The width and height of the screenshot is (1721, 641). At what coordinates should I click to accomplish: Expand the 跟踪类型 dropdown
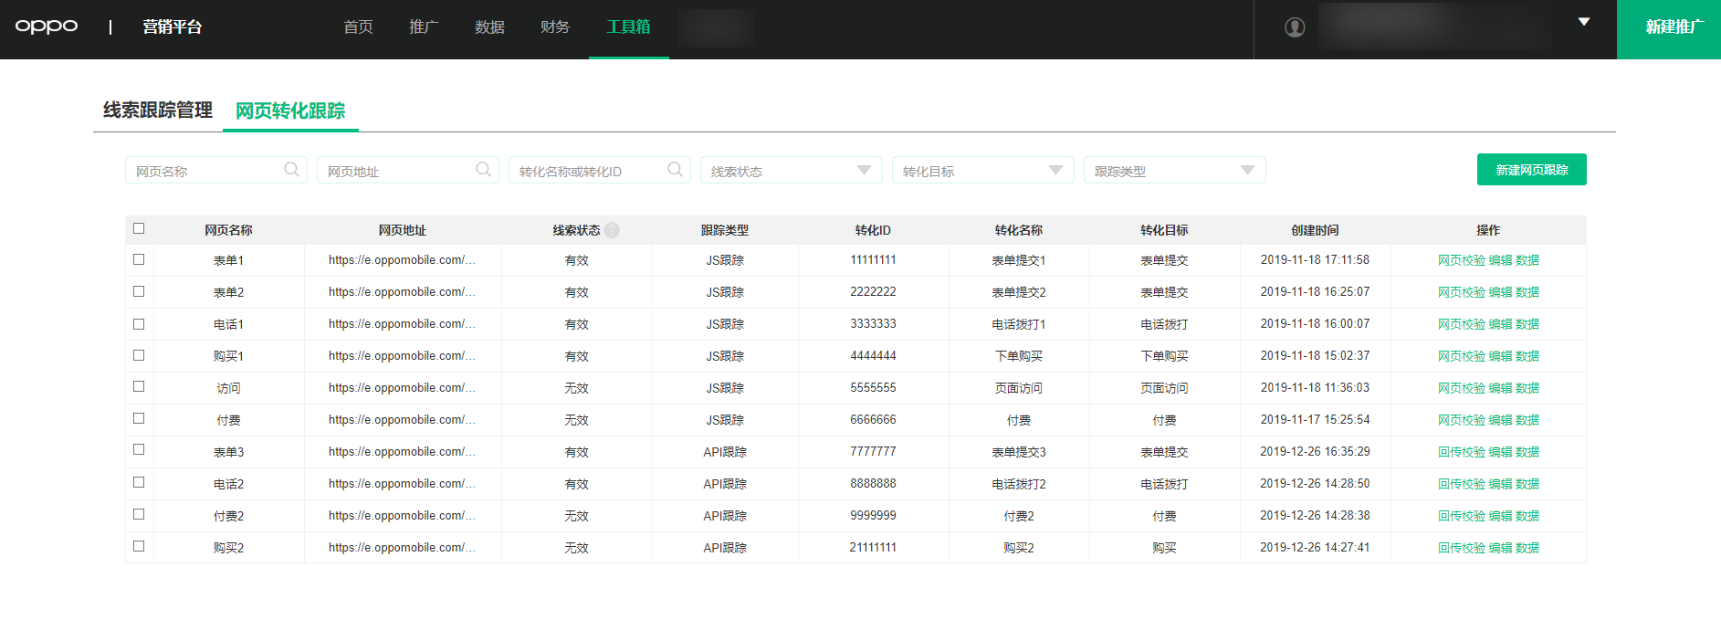pos(1246,171)
